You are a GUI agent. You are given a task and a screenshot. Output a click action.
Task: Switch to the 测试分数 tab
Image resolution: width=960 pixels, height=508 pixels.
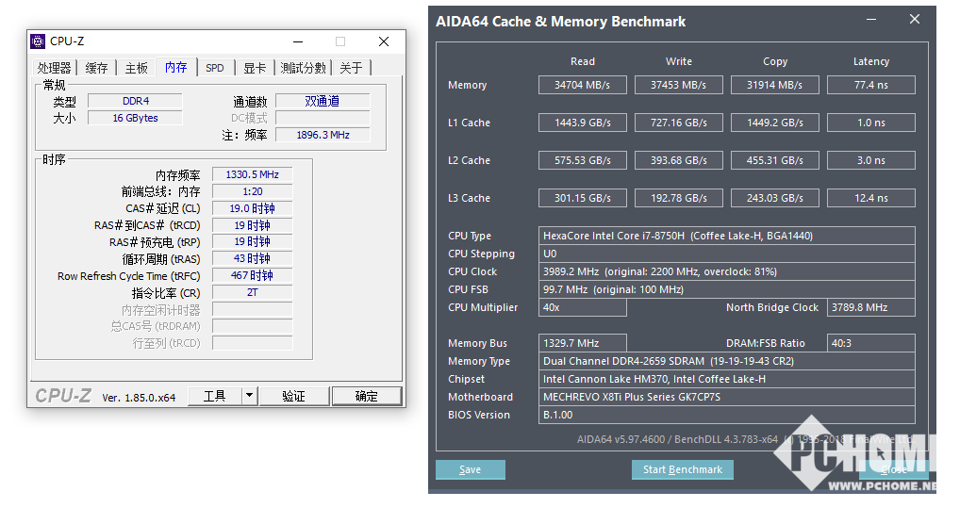pyautogui.click(x=303, y=68)
